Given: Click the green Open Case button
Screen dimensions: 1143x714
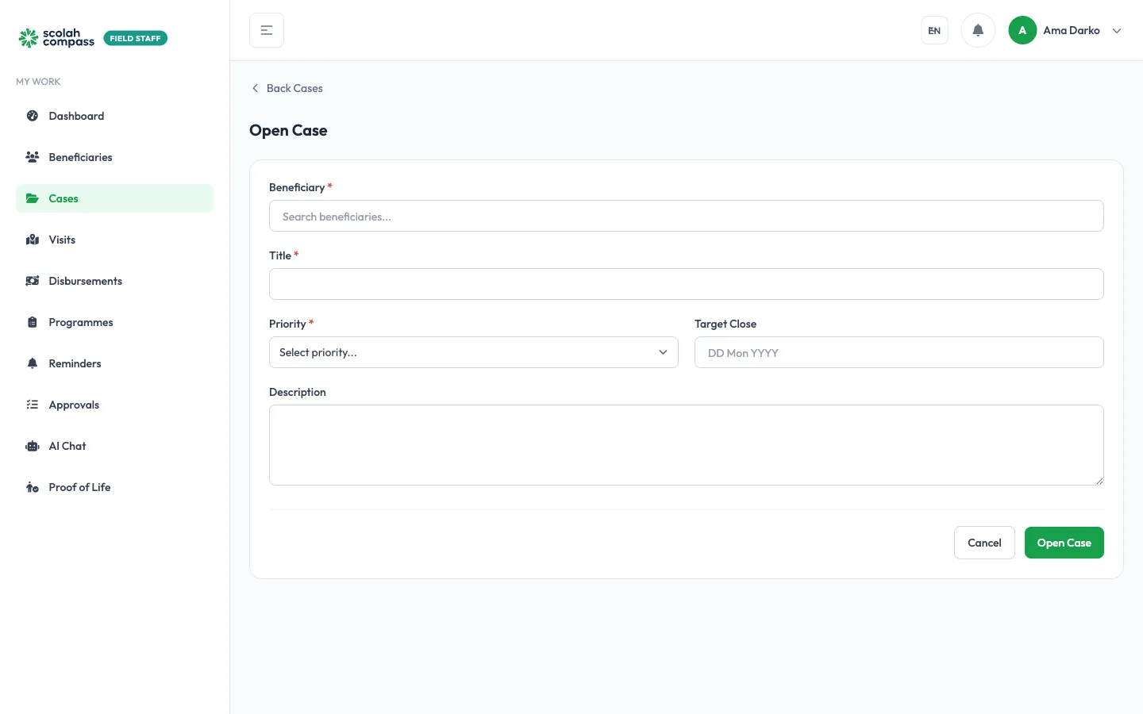Looking at the screenshot, I should (1064, 543).
